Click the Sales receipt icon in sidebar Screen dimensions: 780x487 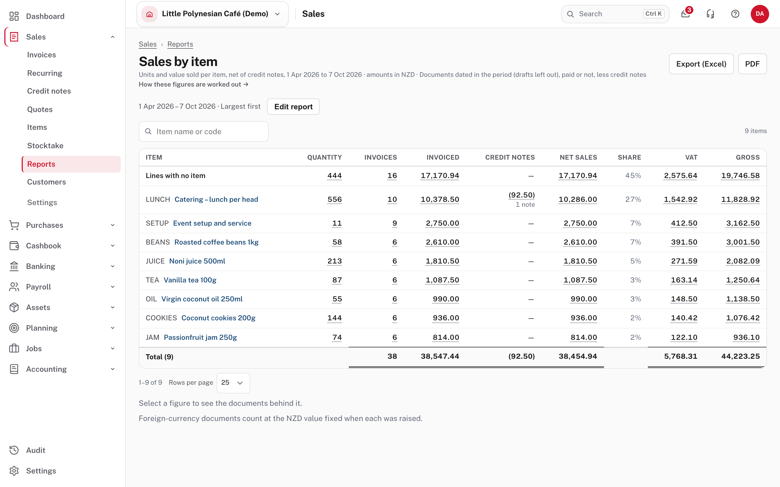pyautogui.click(x=14, y=37)
